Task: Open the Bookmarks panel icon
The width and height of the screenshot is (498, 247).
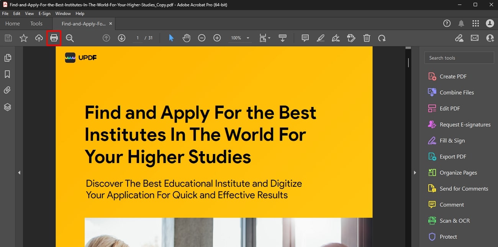Action: [7, 74]
